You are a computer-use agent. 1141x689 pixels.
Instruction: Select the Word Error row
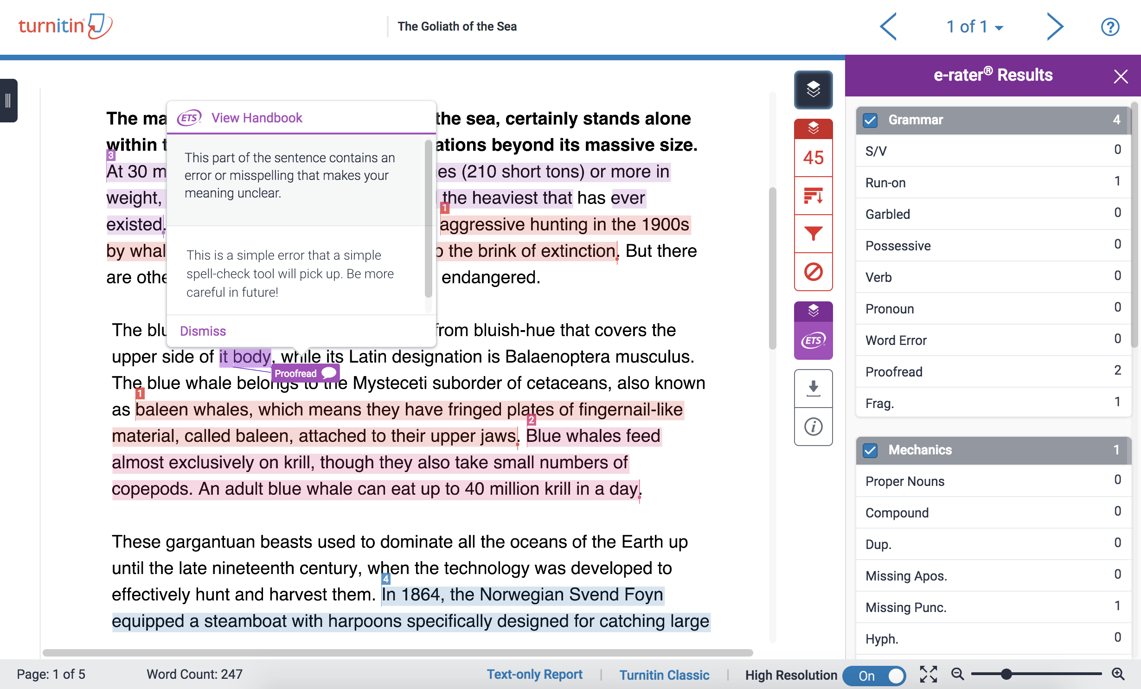pyautogui.click(x=993, y=340)
